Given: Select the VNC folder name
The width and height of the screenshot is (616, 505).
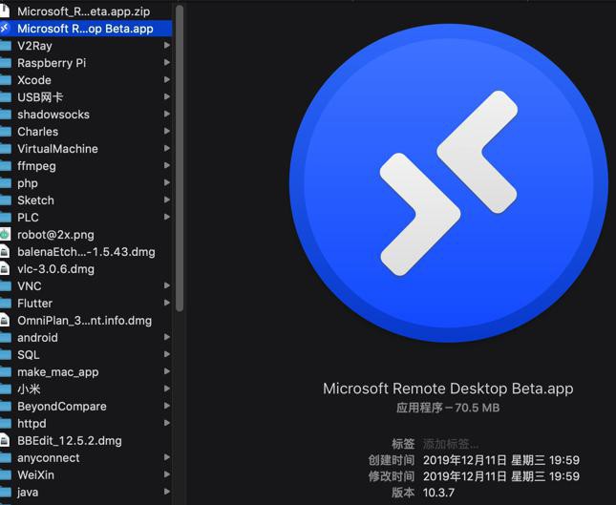Looking at the screenshot, I should click(30, 285).
